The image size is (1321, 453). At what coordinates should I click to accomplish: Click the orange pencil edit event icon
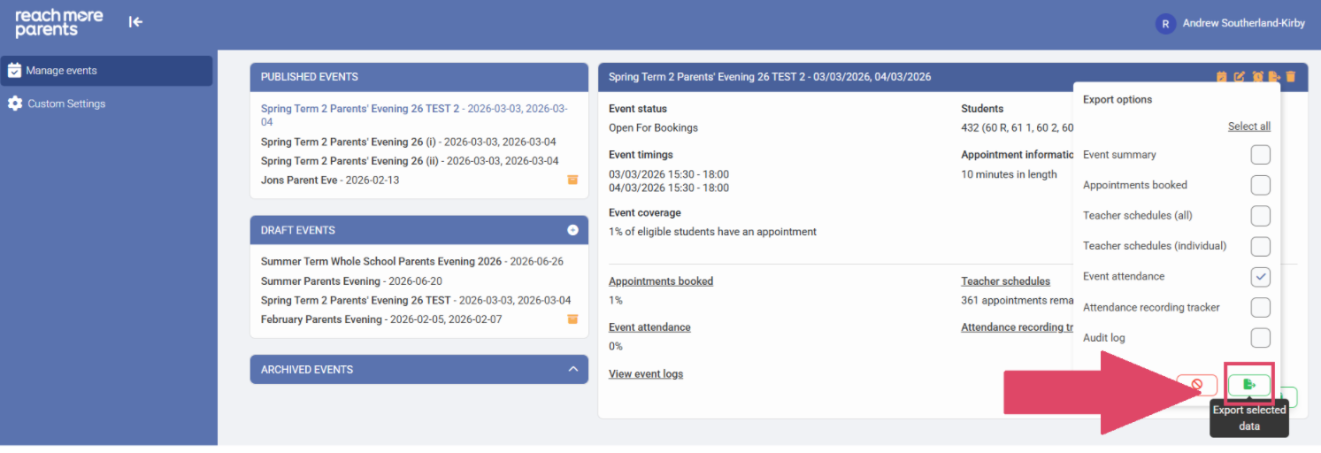[1240, 77]
